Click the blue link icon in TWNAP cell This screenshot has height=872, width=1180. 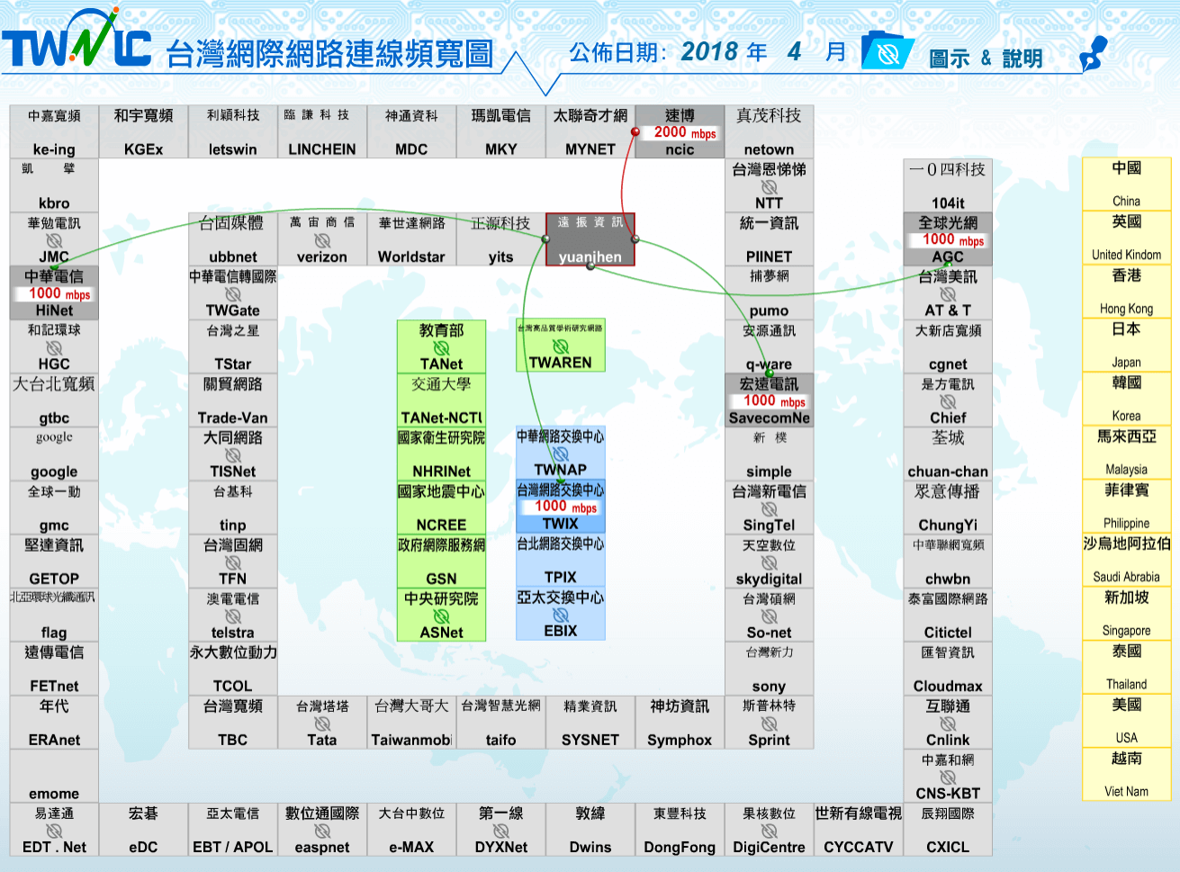pos(560,454)
